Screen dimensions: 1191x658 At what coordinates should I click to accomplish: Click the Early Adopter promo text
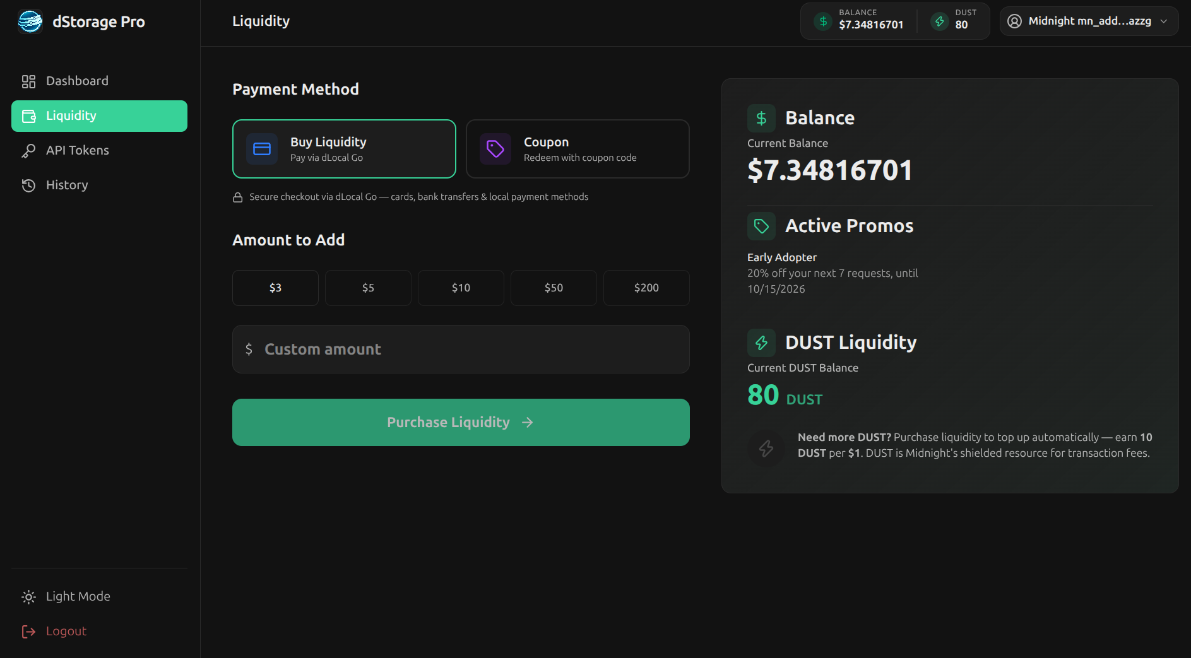tap(782, 257)
